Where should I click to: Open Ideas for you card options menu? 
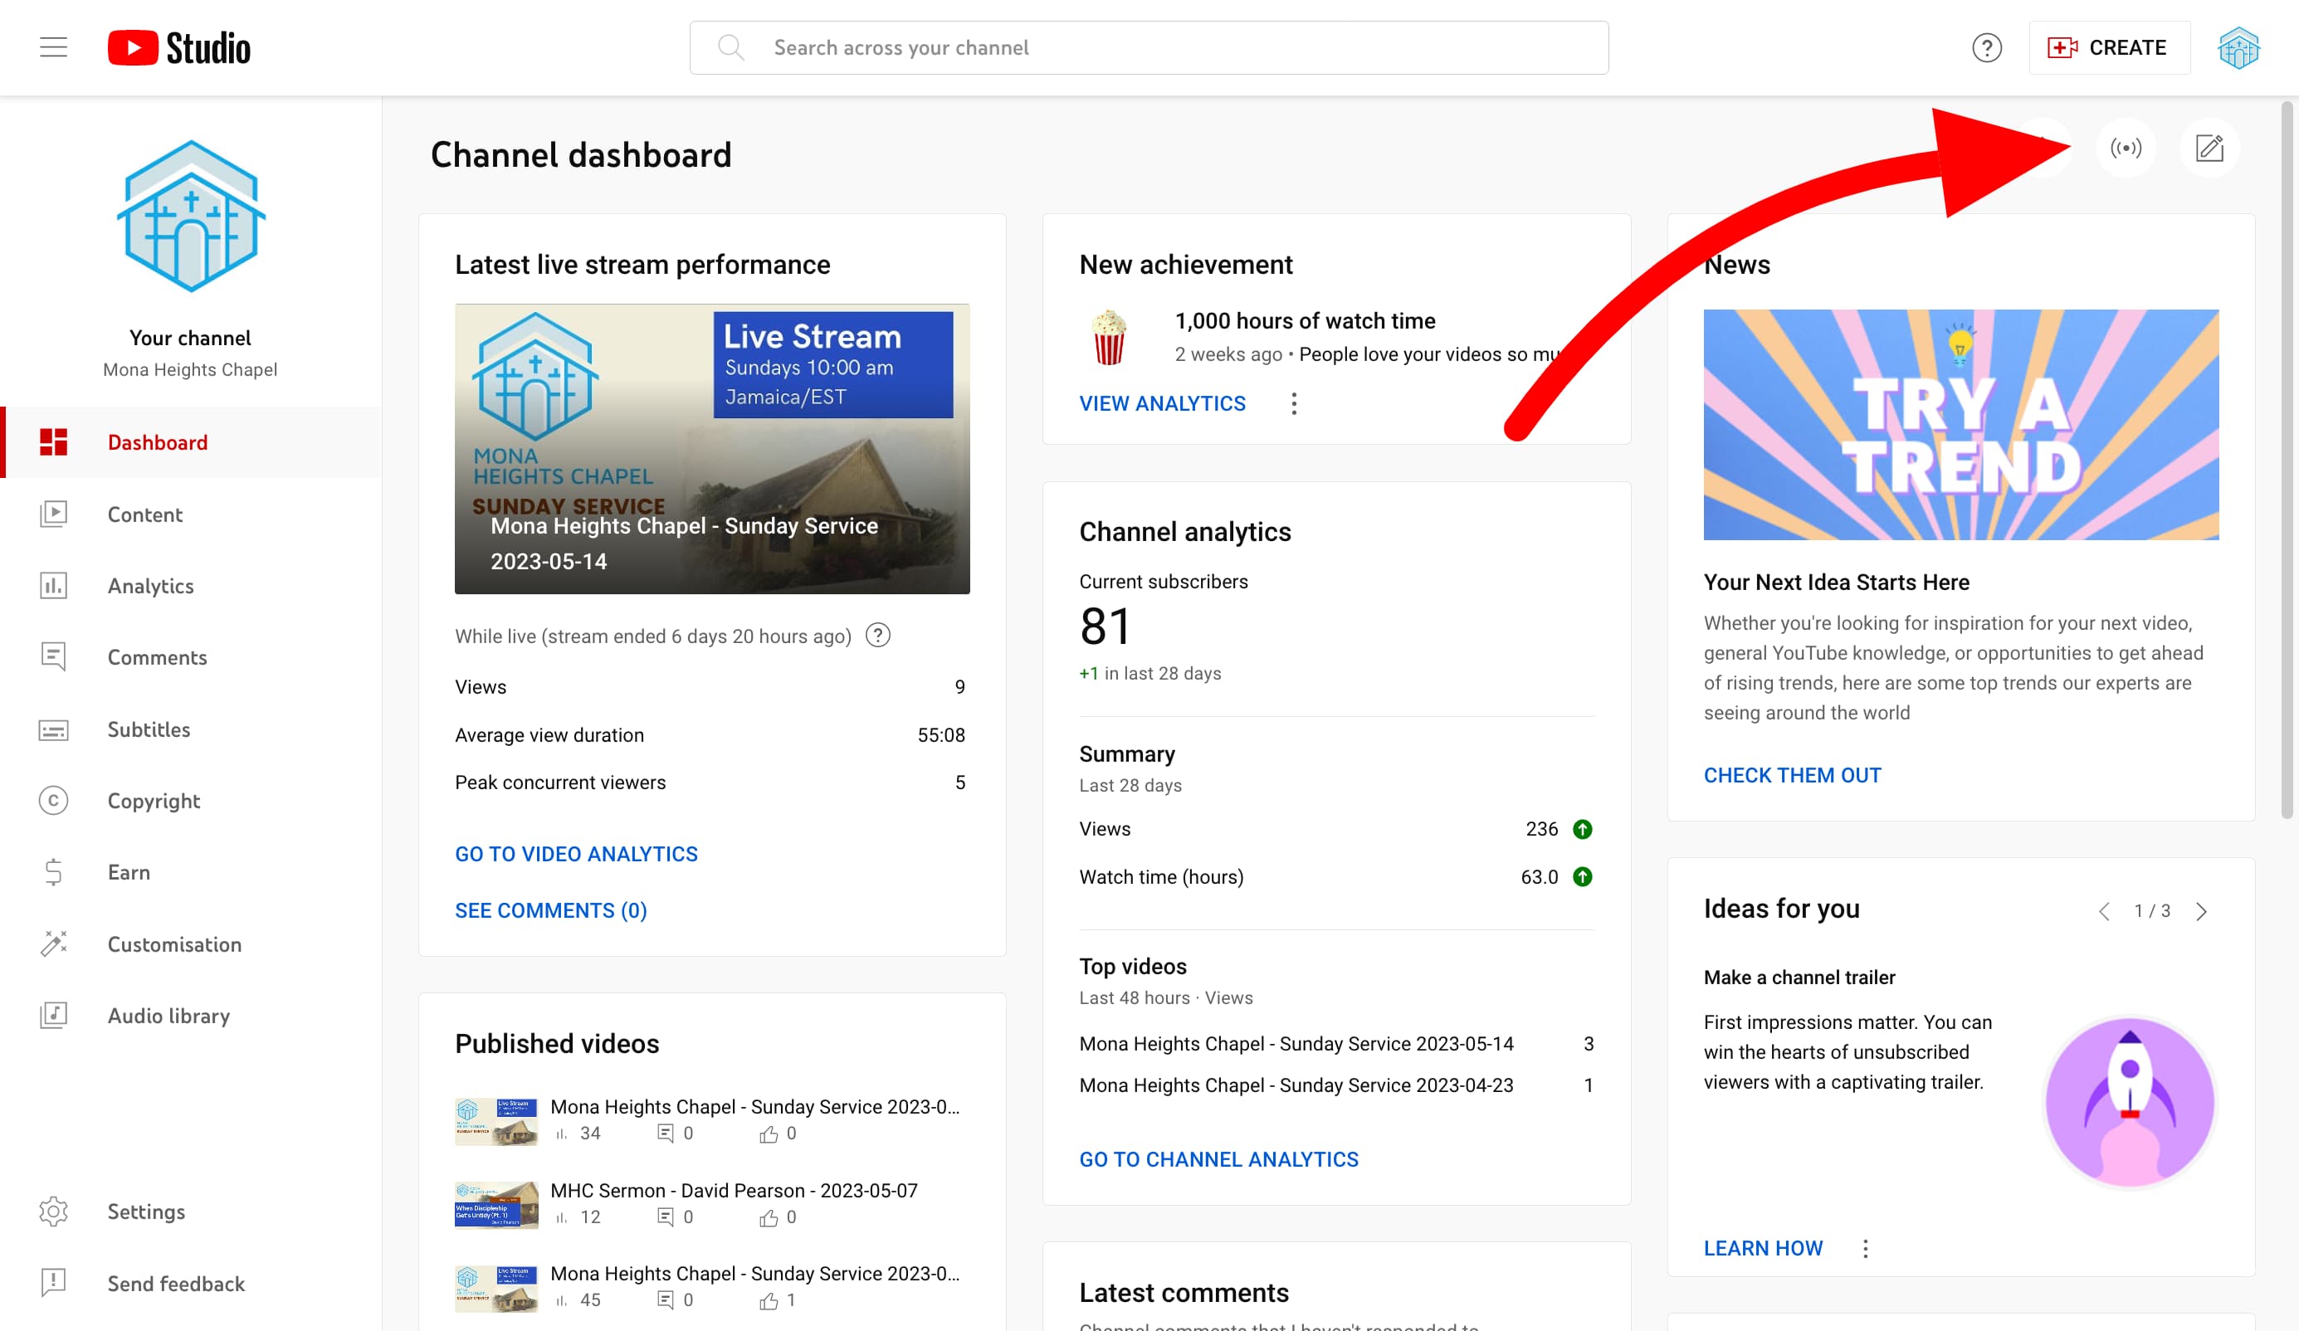(1865, 1248)
